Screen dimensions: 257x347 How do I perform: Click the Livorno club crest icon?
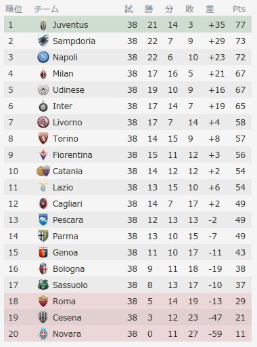tap(43, 122)
